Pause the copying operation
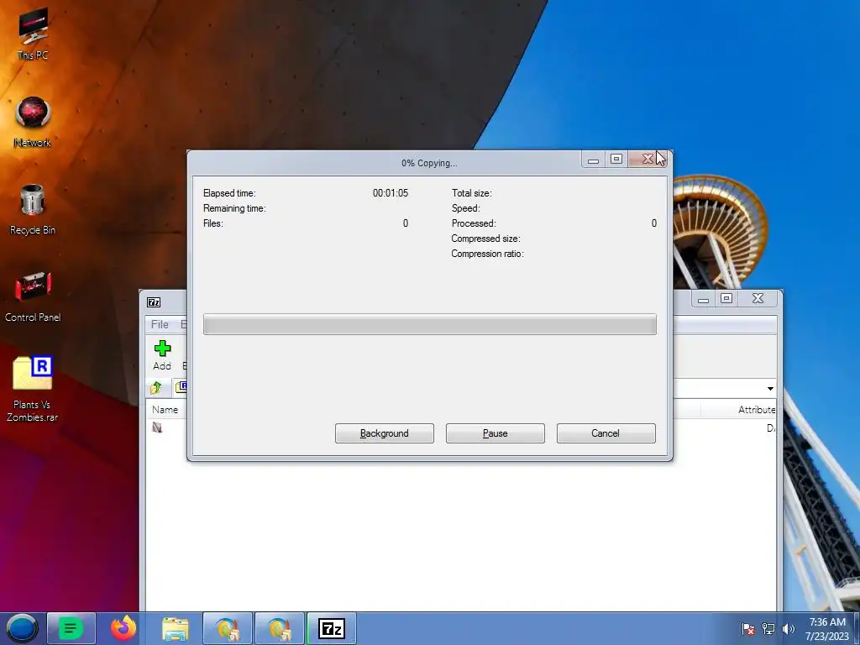860x645 pixels. click(x=495, y=433)
